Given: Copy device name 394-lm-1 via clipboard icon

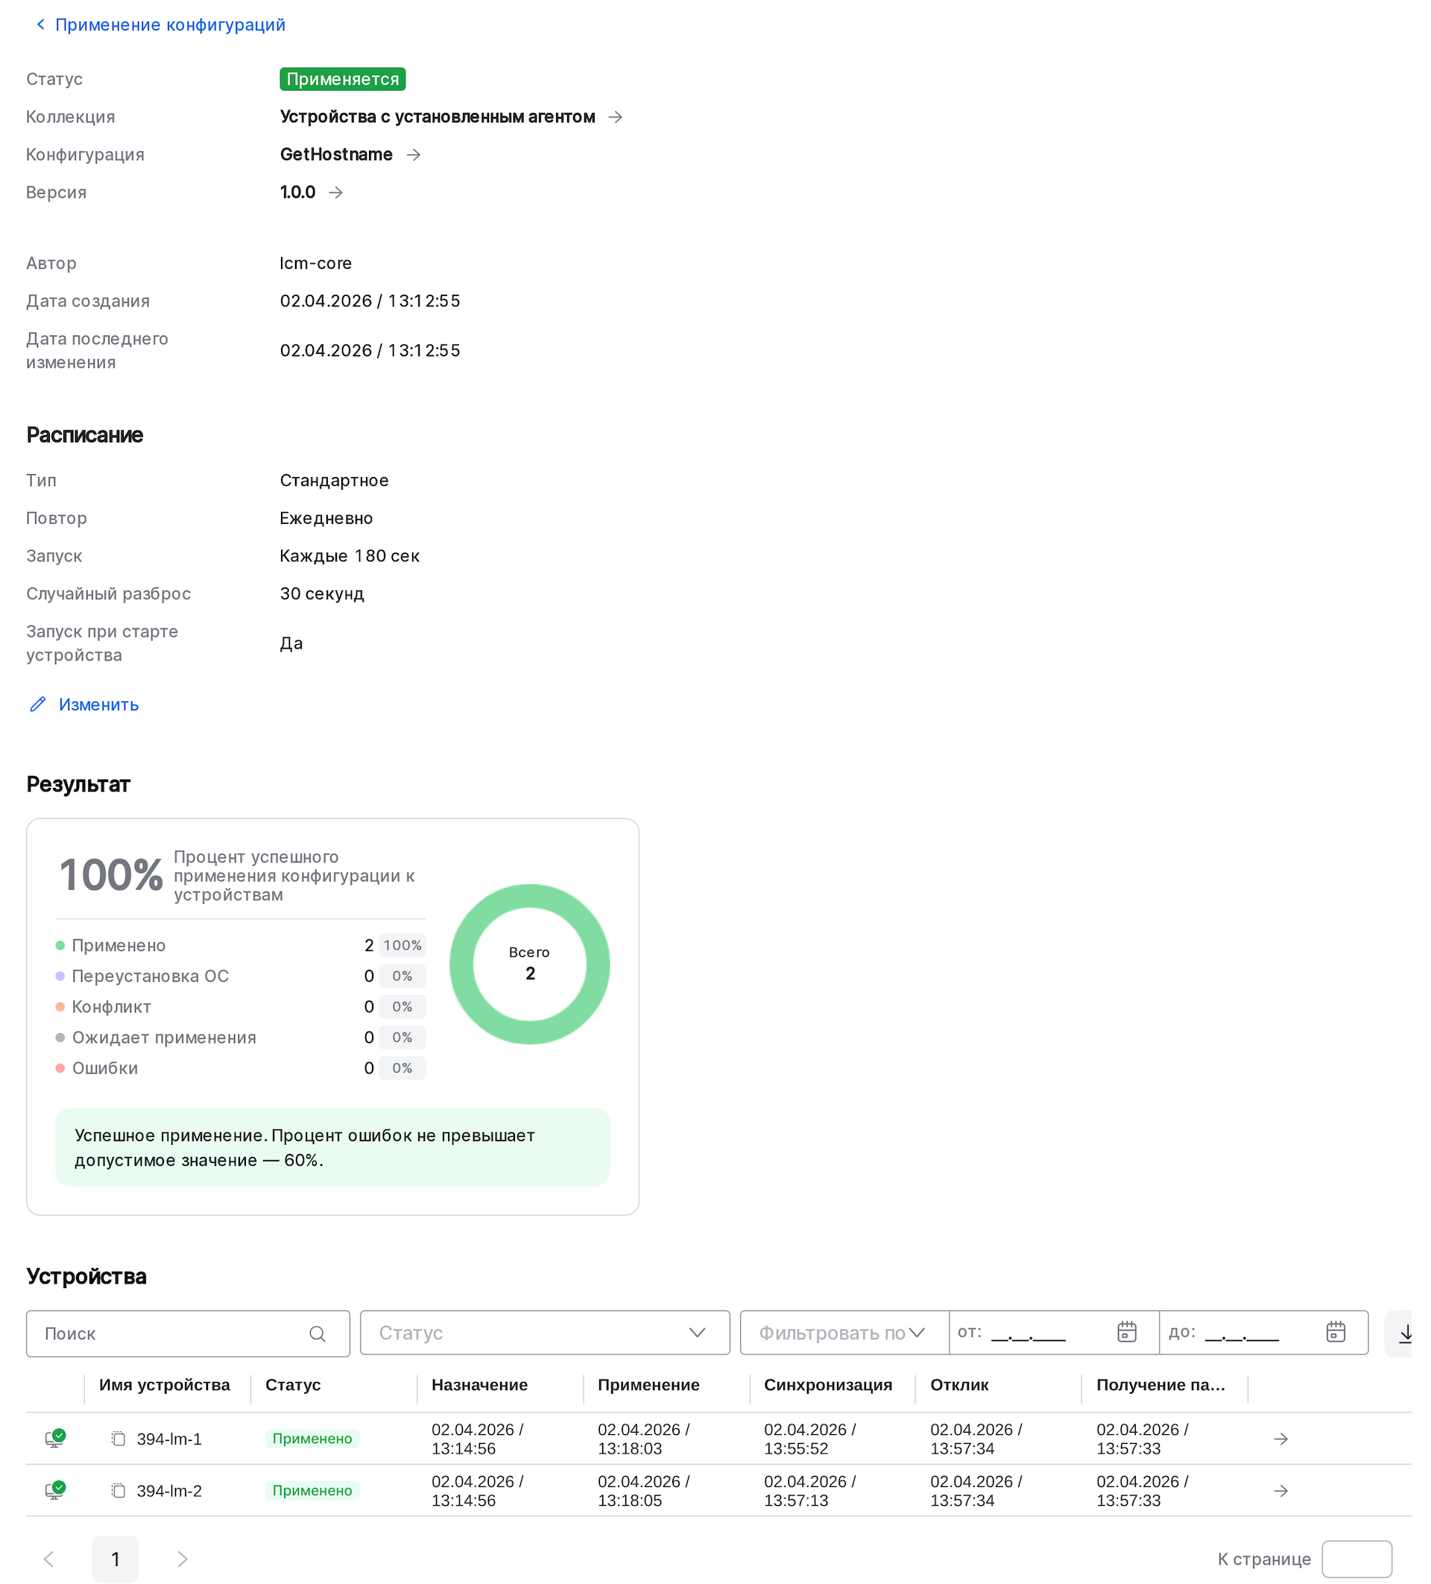Looking at the screenshot, I should 117,1438.
